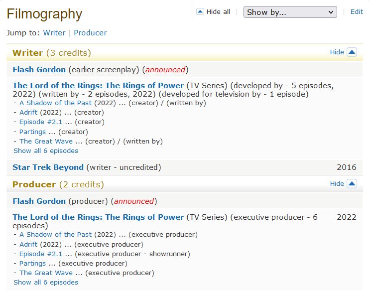This screenshot has width=369, height=295.
Task: Click the Hide all arrow icon
Action: (200, 11)
